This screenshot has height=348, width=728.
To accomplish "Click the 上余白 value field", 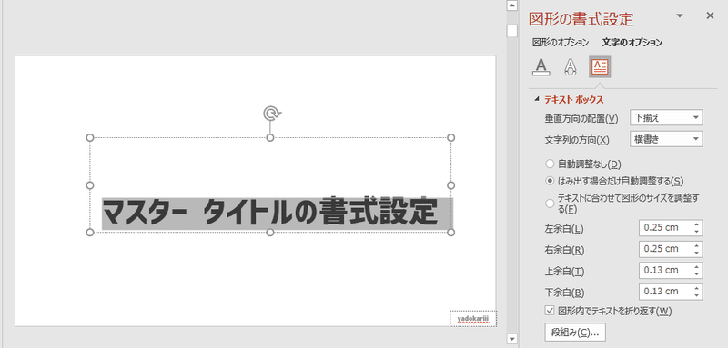I will click(x=665, y=271).
